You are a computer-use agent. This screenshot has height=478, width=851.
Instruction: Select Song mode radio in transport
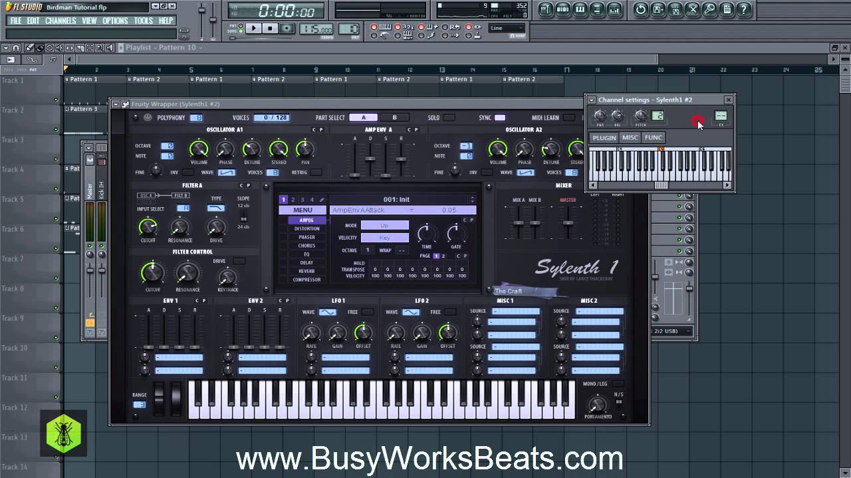(241, 31)
